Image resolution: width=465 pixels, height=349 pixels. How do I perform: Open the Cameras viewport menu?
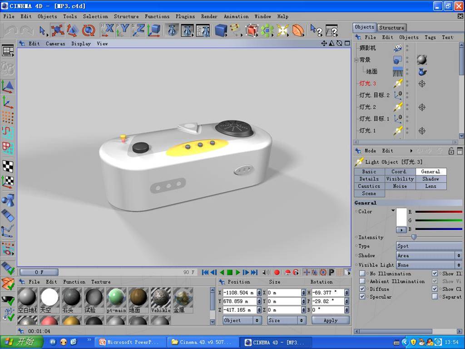tap(55, 44)
